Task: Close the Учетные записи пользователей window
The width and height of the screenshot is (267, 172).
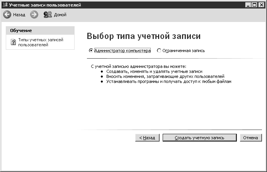Action: coord(261,5)
